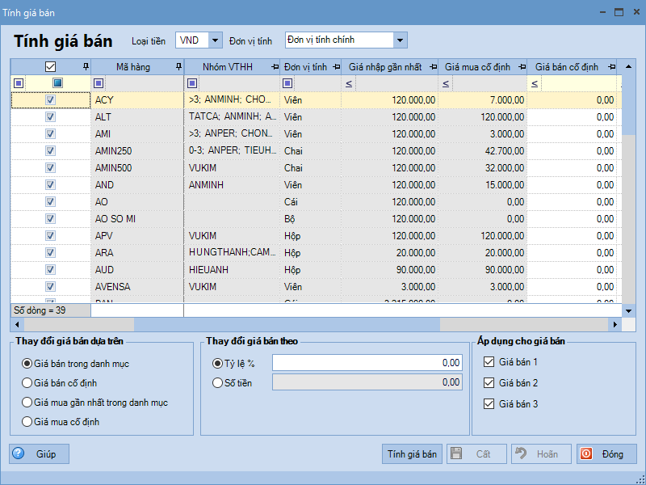Sort by Giá nhập gần nhất column header
The width and height of the screenshot is (646, 485).
[385, 67]
